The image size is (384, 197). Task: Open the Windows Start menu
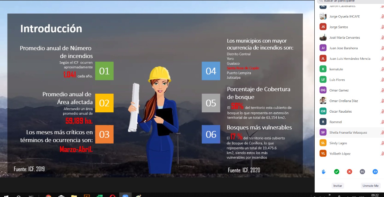coord(6,196)
